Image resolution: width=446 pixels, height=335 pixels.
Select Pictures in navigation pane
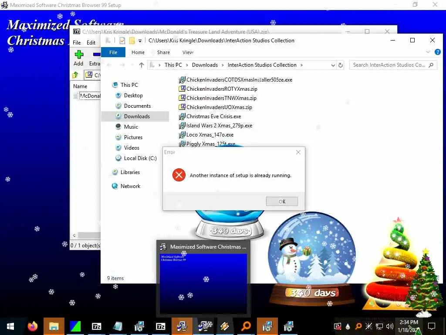133,137
